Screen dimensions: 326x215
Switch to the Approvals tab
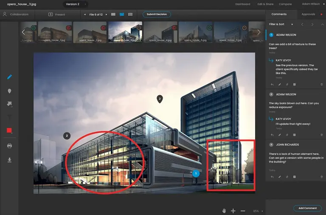pos(308,14)
